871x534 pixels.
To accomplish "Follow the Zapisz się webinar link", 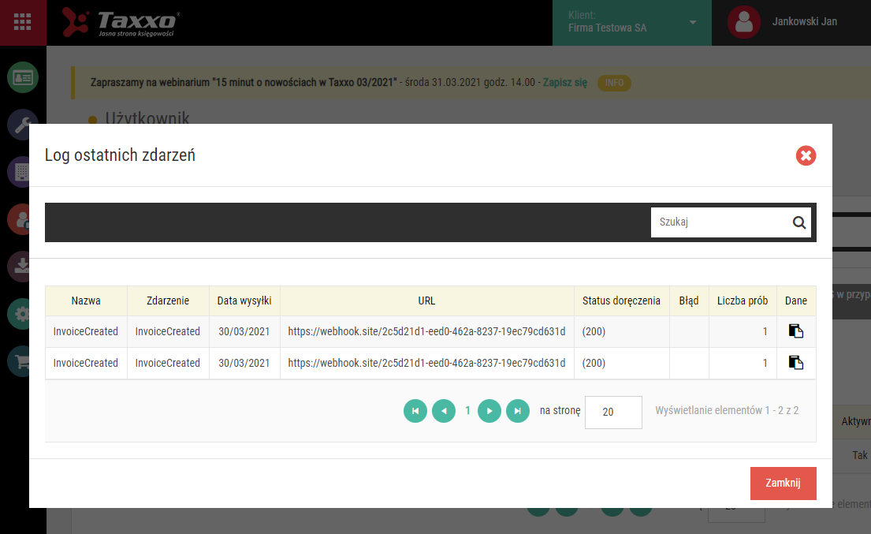I will click(x=564, y=82).
